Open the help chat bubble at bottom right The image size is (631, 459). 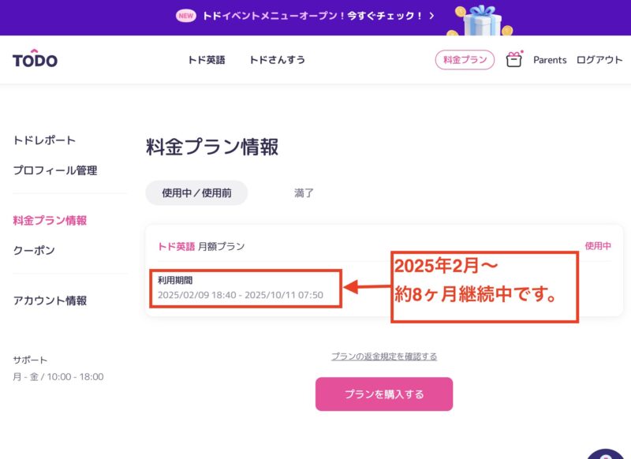pyautogui.click(x=607, y=453)
